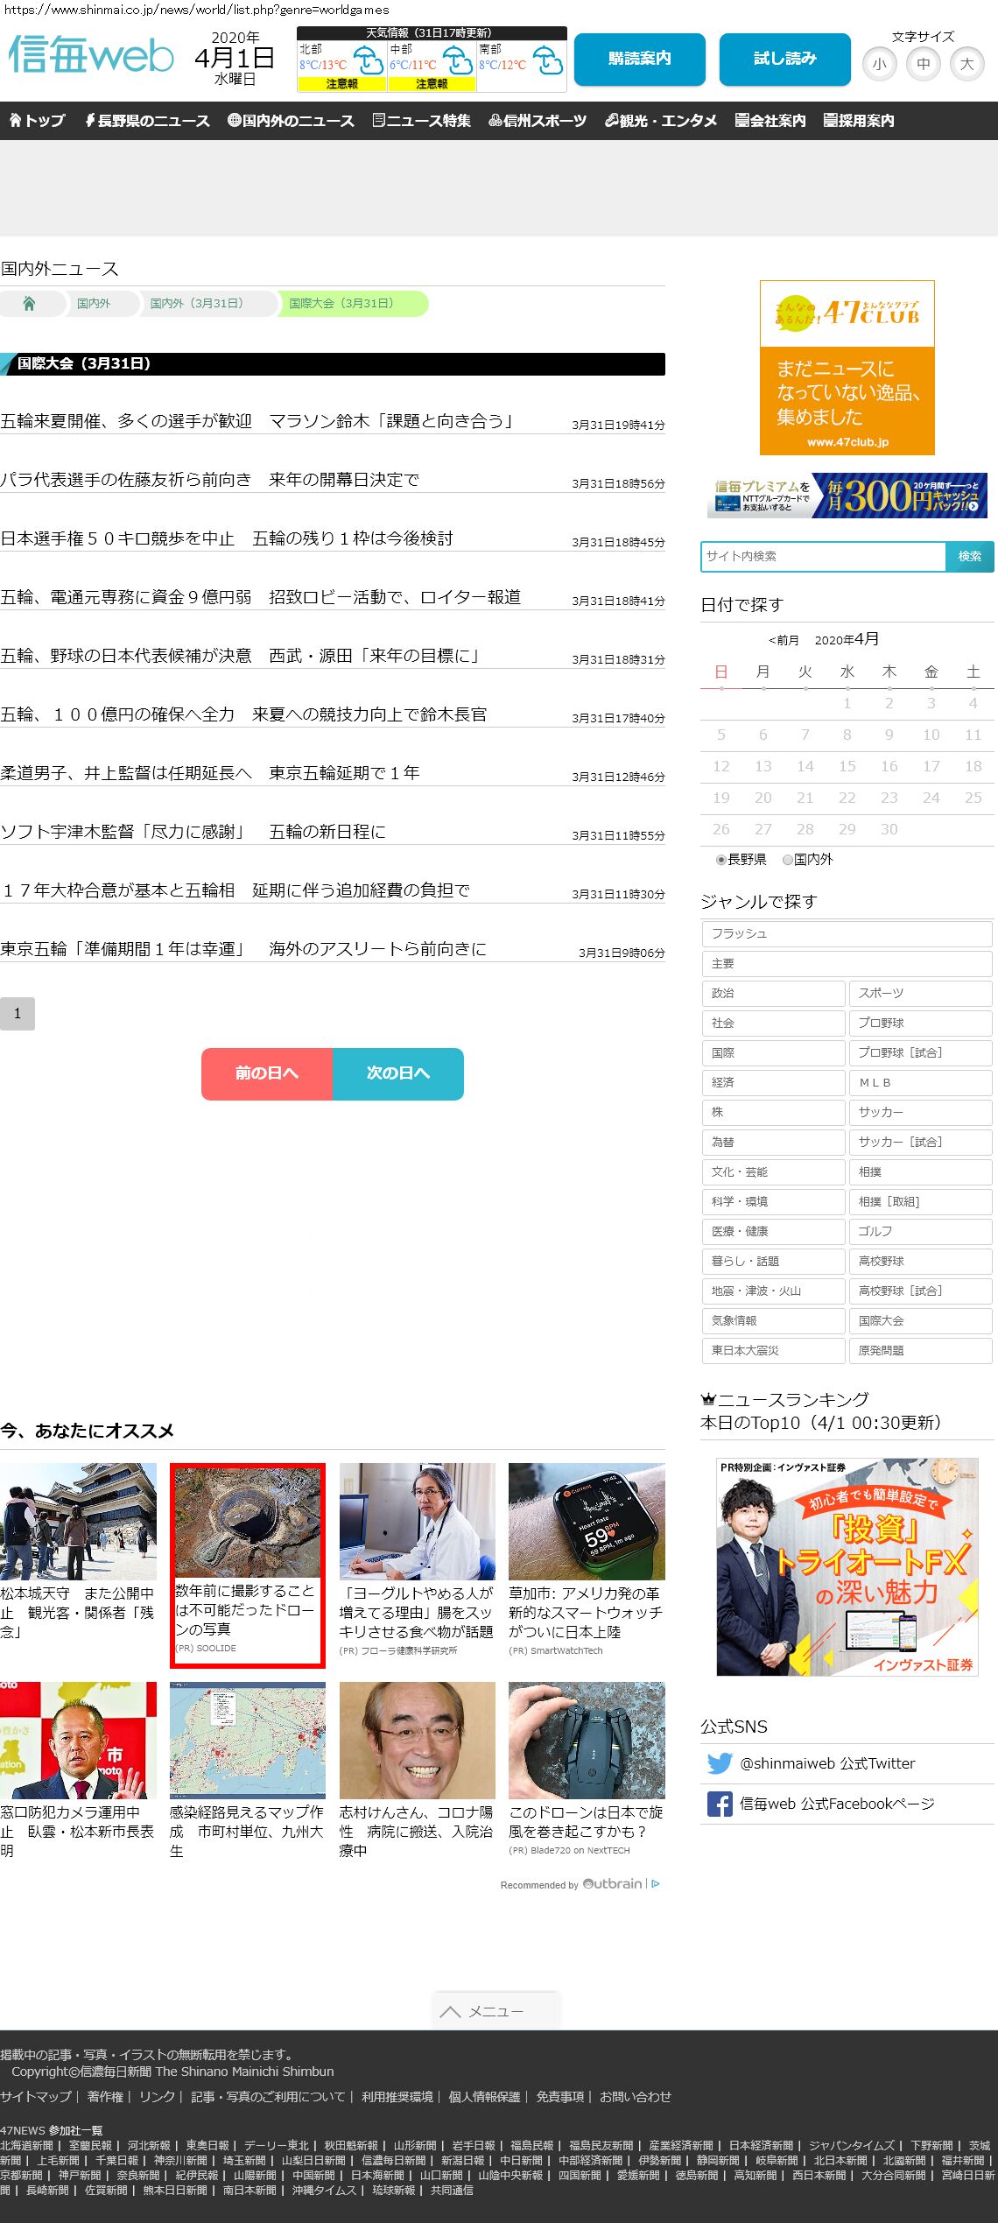Open ニュース特集 in the navigation bar
The height and width of the screenshot is (2223, 998).
tap(421, 121)
